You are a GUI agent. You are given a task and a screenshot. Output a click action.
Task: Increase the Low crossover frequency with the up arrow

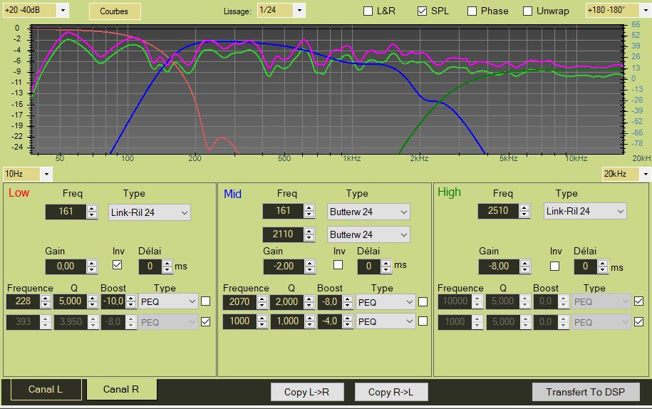click(x=91, y=208)
